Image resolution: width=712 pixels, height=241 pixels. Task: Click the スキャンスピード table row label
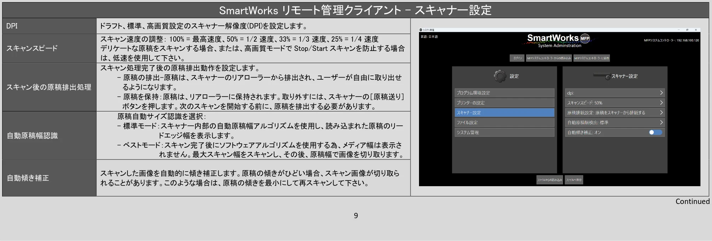click(32, 48)
